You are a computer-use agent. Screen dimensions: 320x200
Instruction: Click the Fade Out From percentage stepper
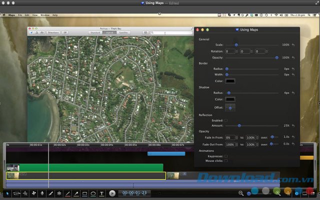(236, 144)
